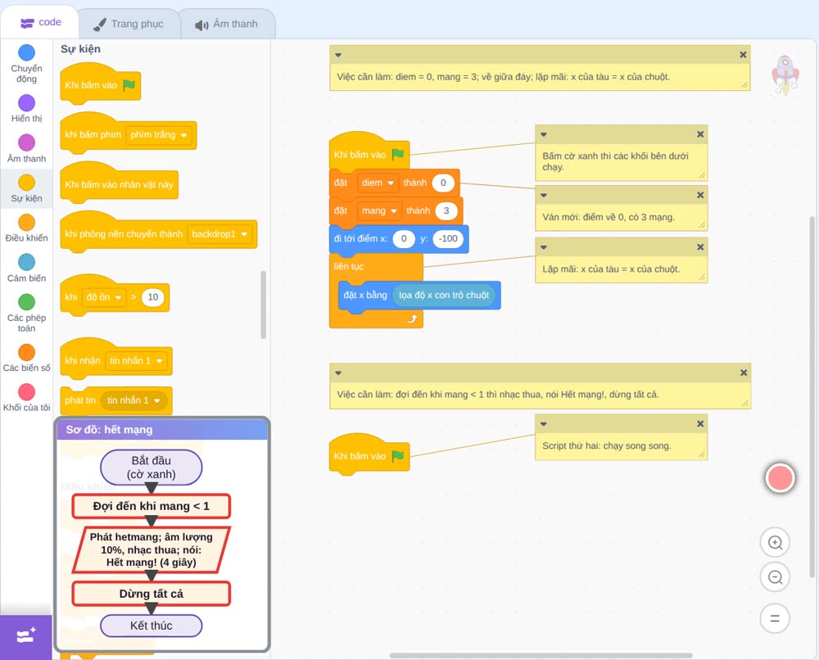Click the y value -100 input field
Viewport: 819px width, 660px height.
pos(448,238)
